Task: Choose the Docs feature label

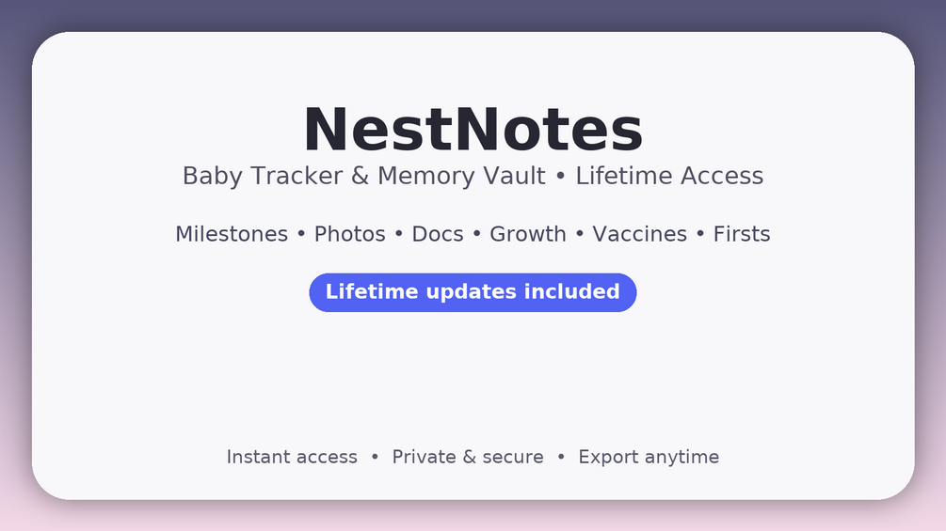Action: (x=438, y=234)
